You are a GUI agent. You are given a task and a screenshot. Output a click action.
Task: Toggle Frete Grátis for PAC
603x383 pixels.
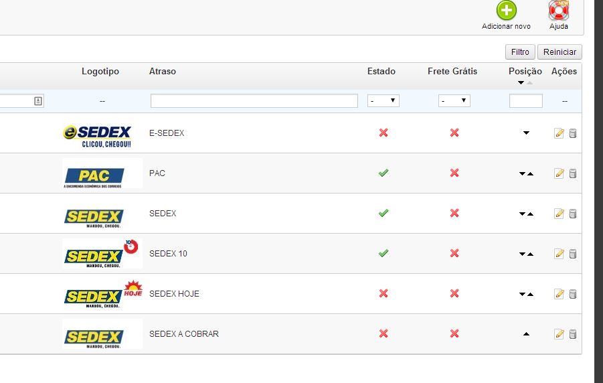tap(454, 173)
